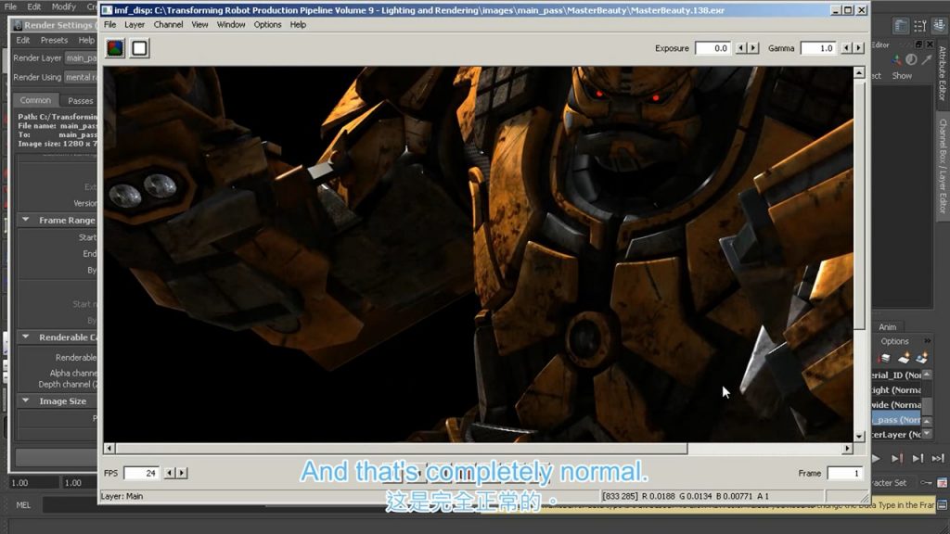Image resolution: width=950 pixels, height=534 pixels.
Task: Open the imf_disp title bar system icon
Action: pyautogui.click(x=108, y=10)
